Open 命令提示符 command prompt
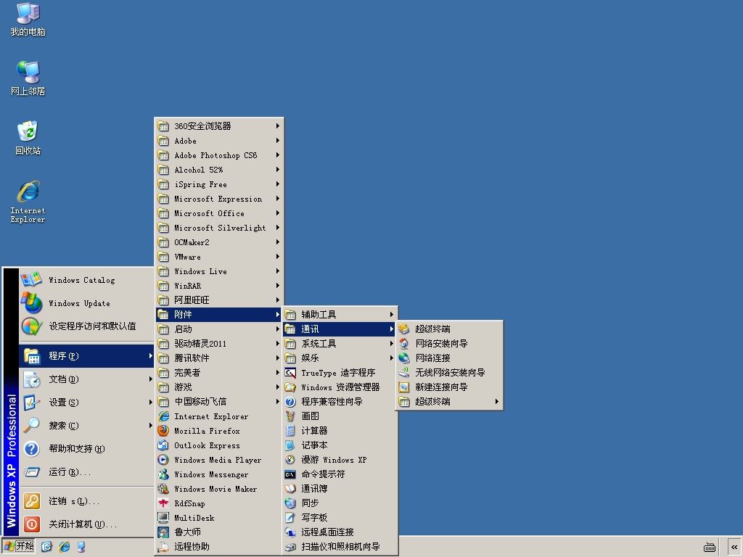This screenshot has height=557, width=743. coord(340,474)
